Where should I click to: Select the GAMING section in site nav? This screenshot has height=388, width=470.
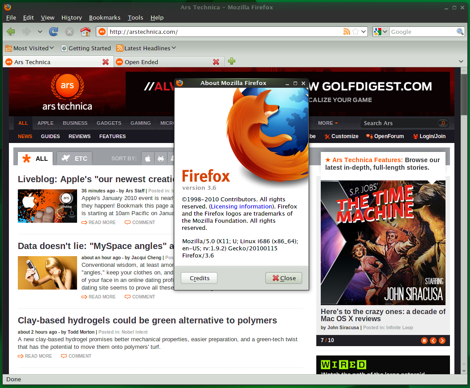point(141,123)
